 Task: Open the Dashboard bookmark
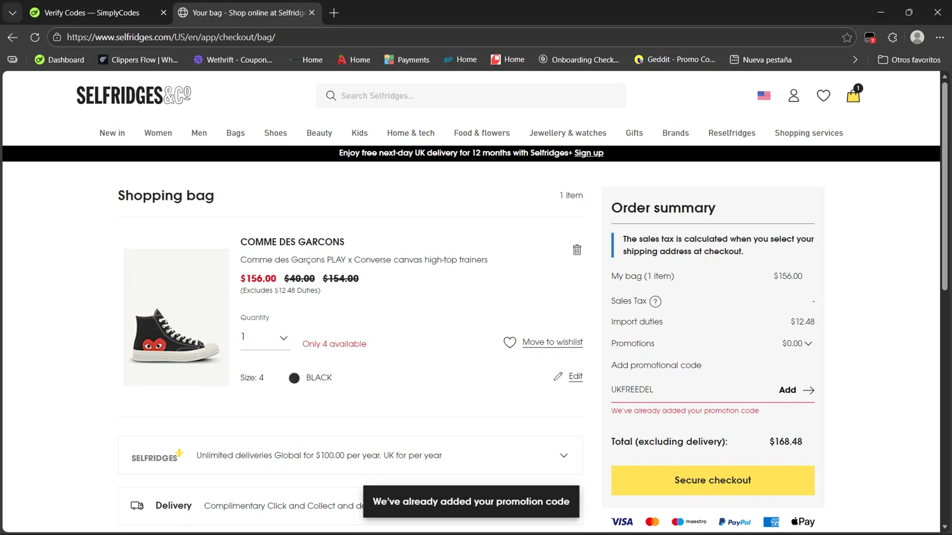[59, 60]
